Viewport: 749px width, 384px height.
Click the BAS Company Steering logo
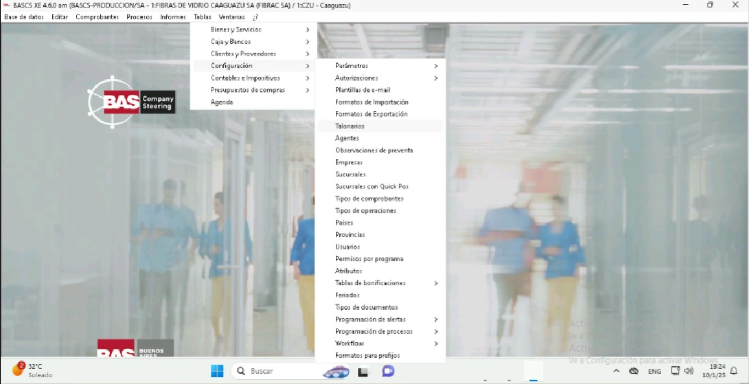pos(132,102)
